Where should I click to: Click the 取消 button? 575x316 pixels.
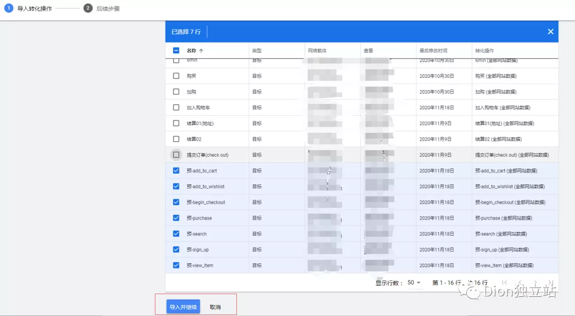215,307
